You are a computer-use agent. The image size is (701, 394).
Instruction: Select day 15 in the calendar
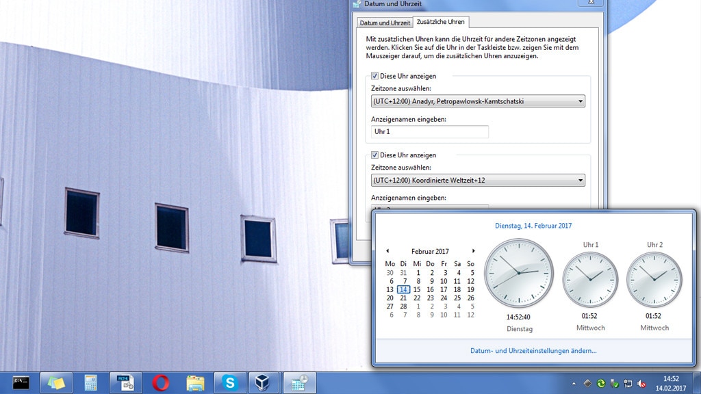point(417,289)
